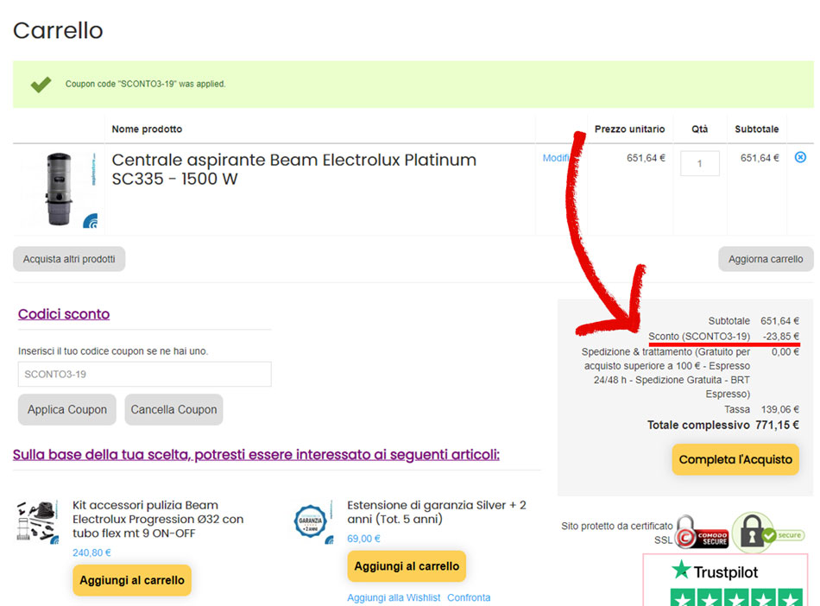Image resolution: width=820 pixels, height=606 pixels.
Task: Add the Kit accessori pulizia to cart
Action: click(x=132, y=580)
